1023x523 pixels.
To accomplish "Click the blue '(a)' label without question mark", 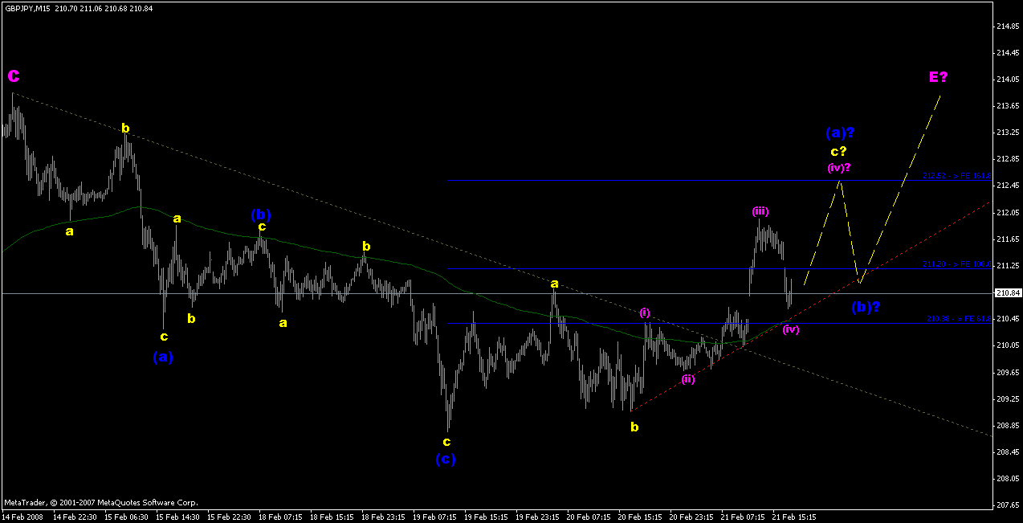I will tap(163, 356).
